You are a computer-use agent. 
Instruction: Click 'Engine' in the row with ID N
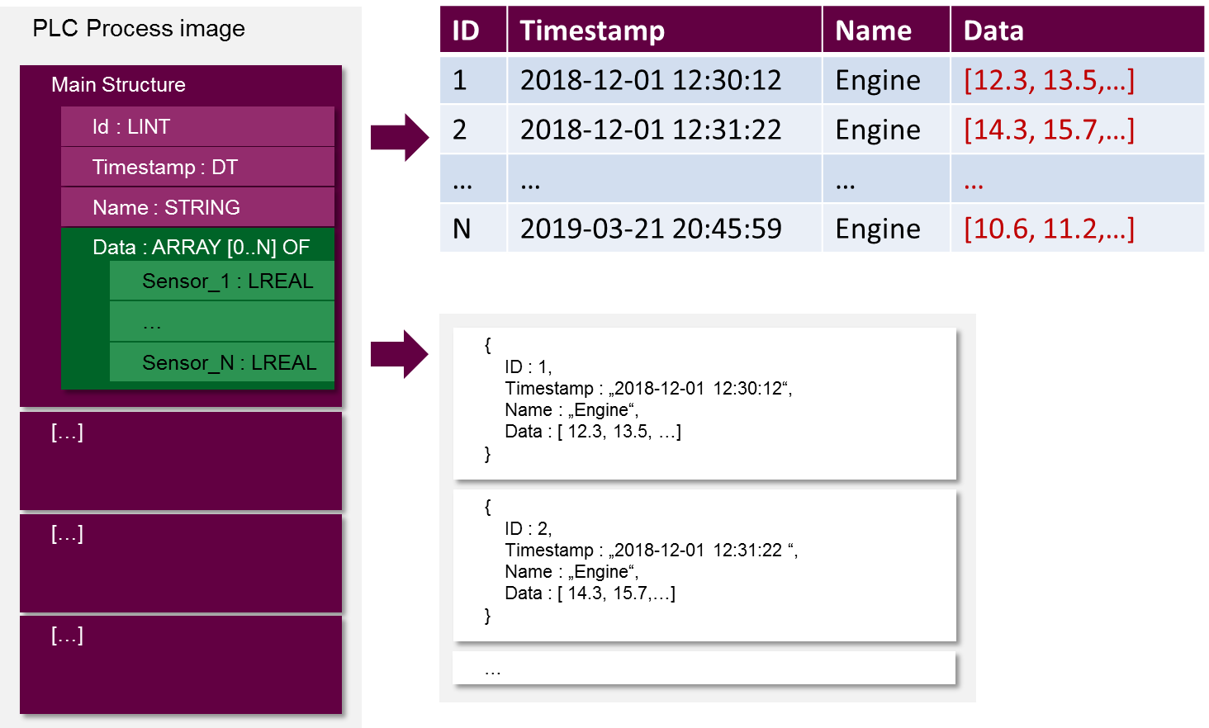pos(886,228)
